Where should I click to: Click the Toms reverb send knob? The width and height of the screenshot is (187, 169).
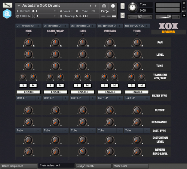pos(137,152)
